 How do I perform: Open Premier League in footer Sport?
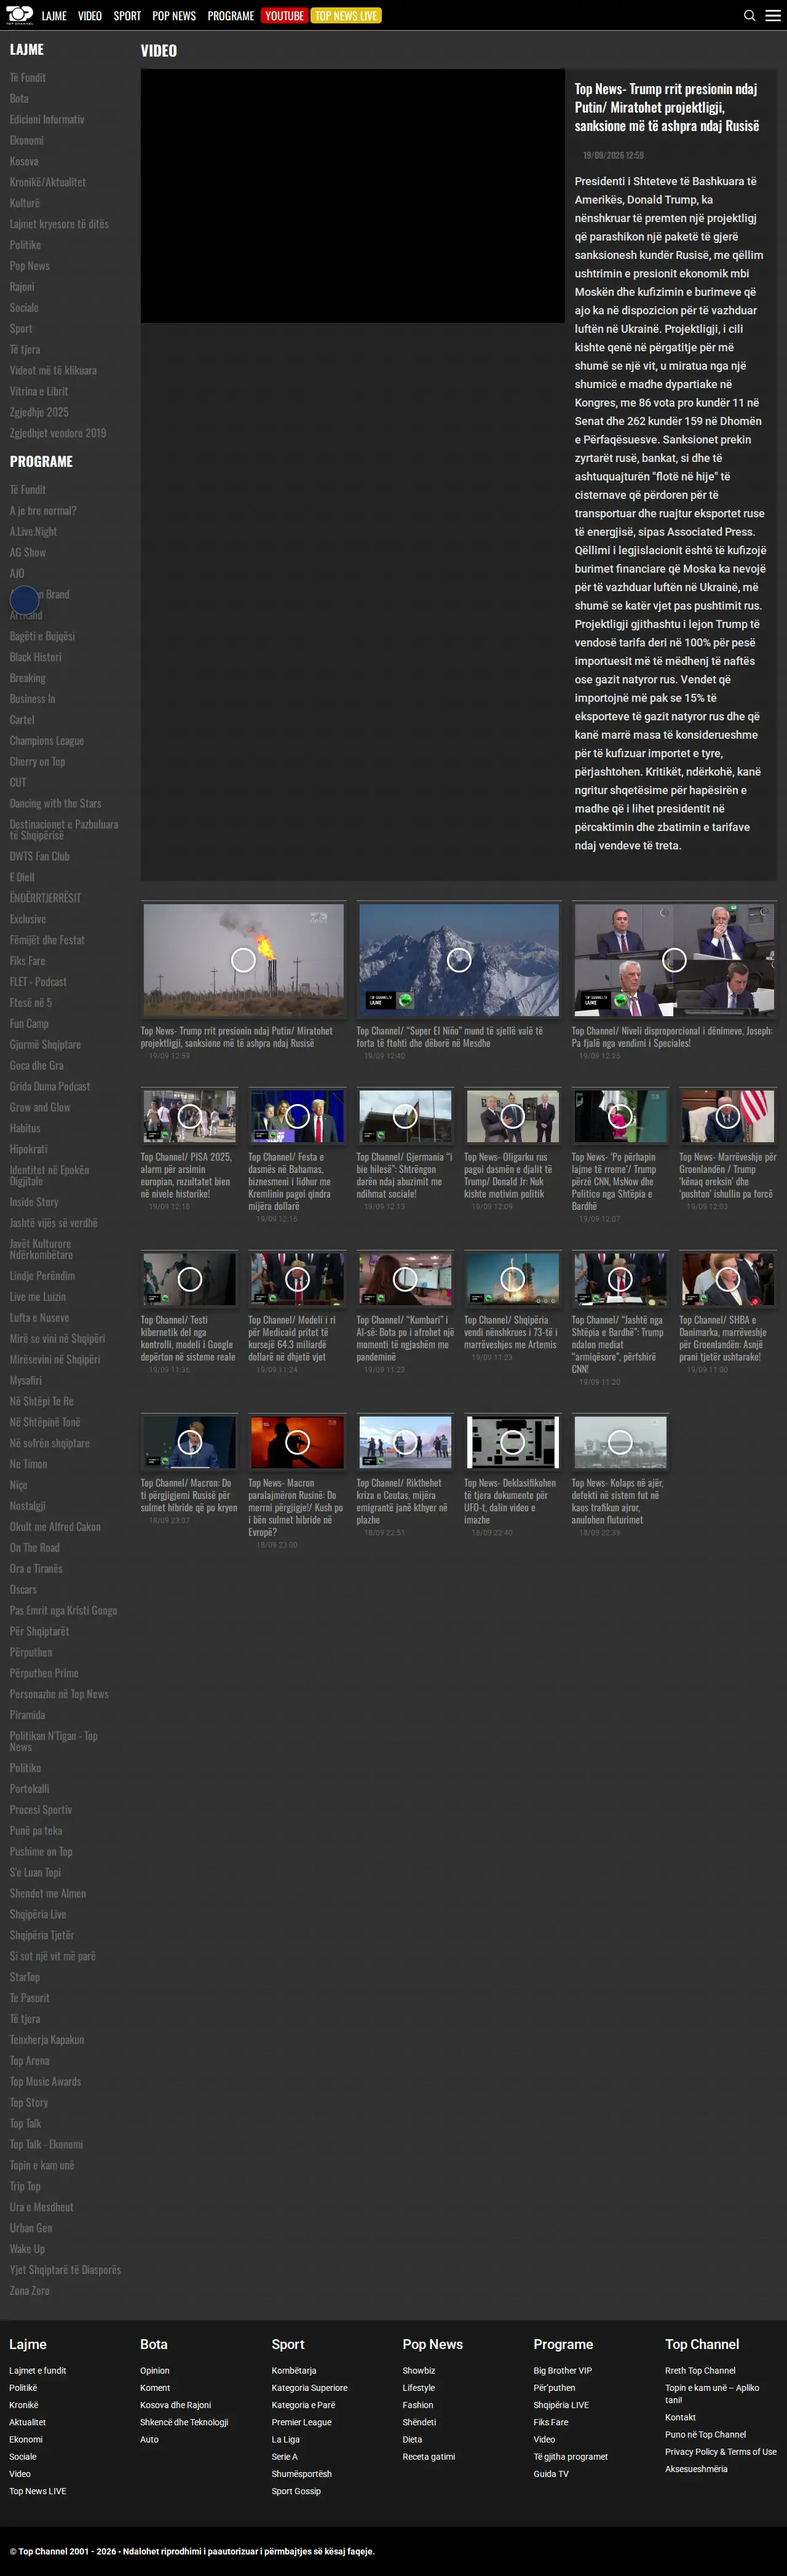click(x=301, y=2422)
